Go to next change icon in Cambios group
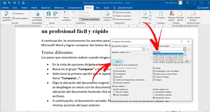Screen dimensions: 210x112 click(150, 19)
